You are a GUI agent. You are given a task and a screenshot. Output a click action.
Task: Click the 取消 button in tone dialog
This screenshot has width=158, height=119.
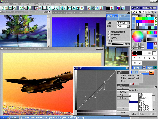(122, 112)
